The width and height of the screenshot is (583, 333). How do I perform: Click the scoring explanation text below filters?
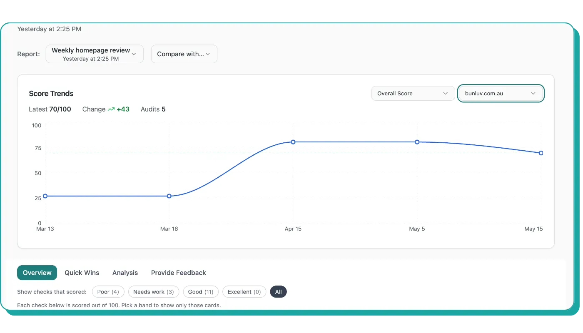119,305
